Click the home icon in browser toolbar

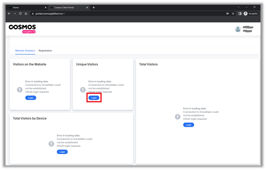tap(26, 14)
